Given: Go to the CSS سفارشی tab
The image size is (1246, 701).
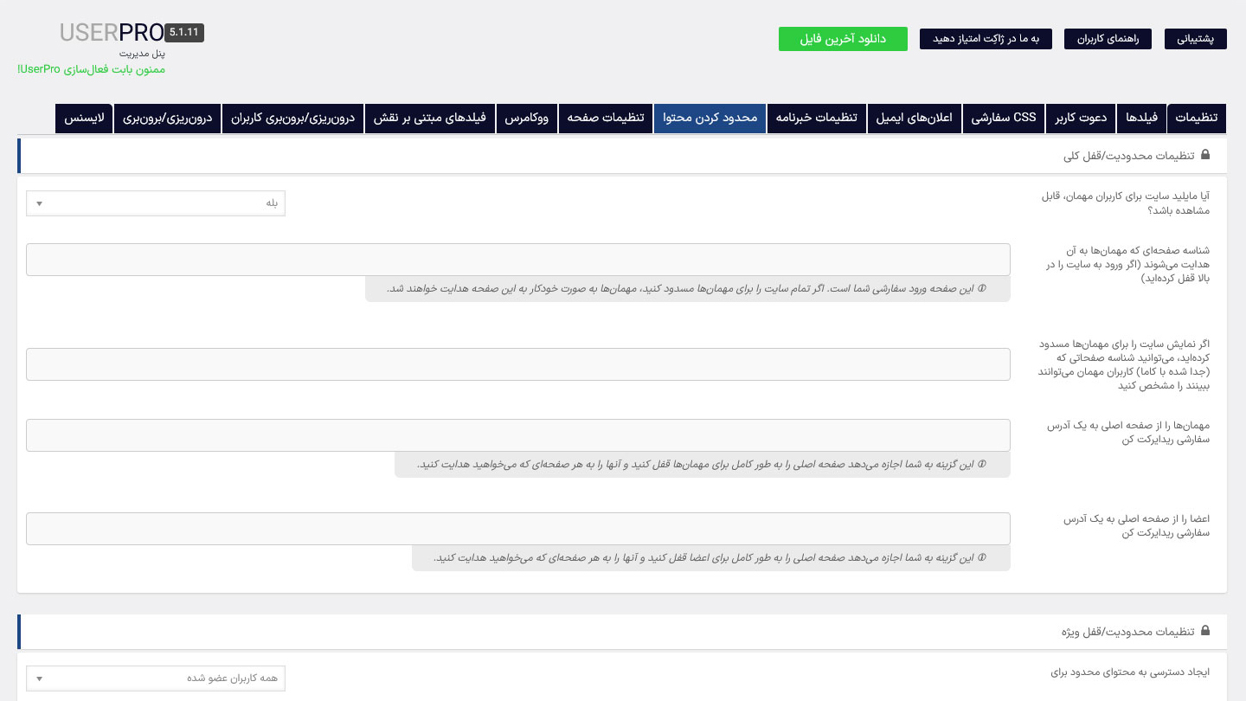Looking at the screenshot, I should coord(1004,118).
